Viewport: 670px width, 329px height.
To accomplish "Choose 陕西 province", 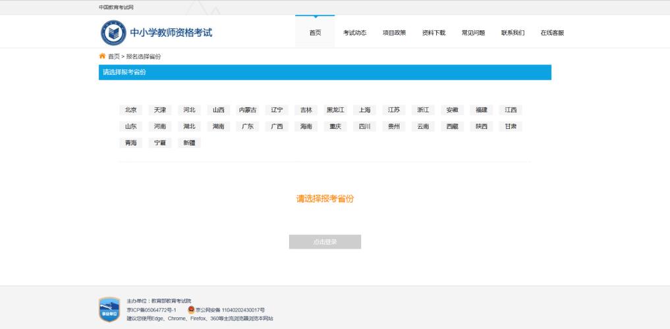I will (482, 126).
